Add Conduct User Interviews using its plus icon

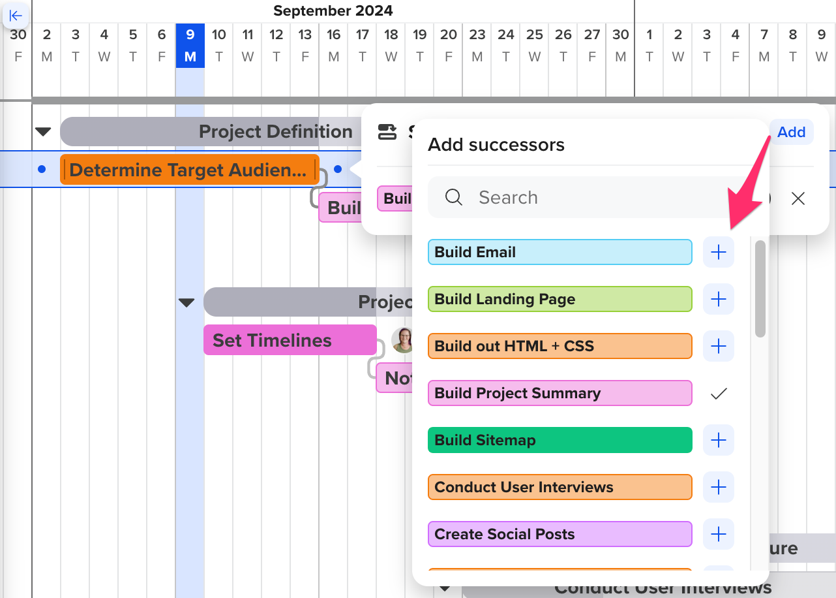[718, 487]
